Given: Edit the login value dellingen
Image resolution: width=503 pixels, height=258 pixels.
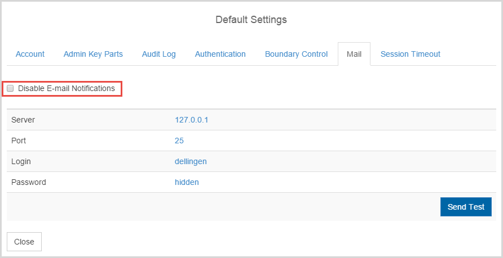Looking at the screenshot, I should tap(191, 161).
